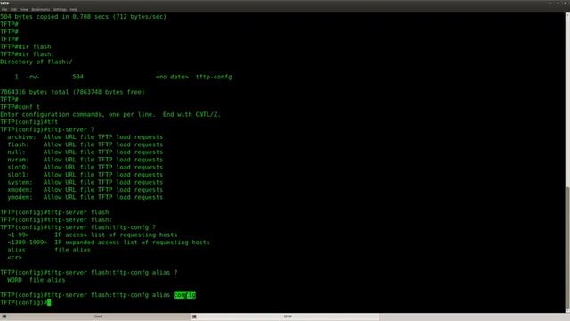Maximize the terminal window
Image resolution: width=570 pixels, height=321 pixels.
coord(558,3)
